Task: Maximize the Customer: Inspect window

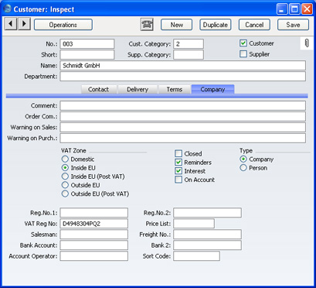Action: [x=294, y=9]
